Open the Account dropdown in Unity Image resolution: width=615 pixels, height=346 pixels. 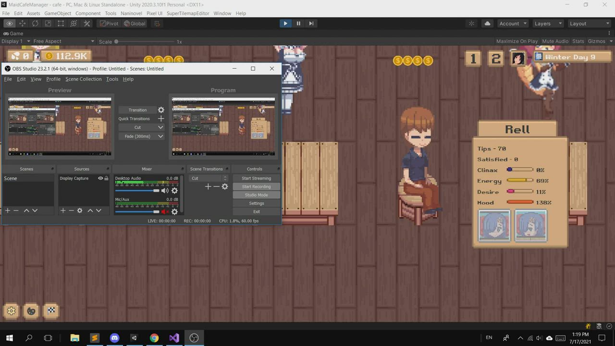point(513,23)
